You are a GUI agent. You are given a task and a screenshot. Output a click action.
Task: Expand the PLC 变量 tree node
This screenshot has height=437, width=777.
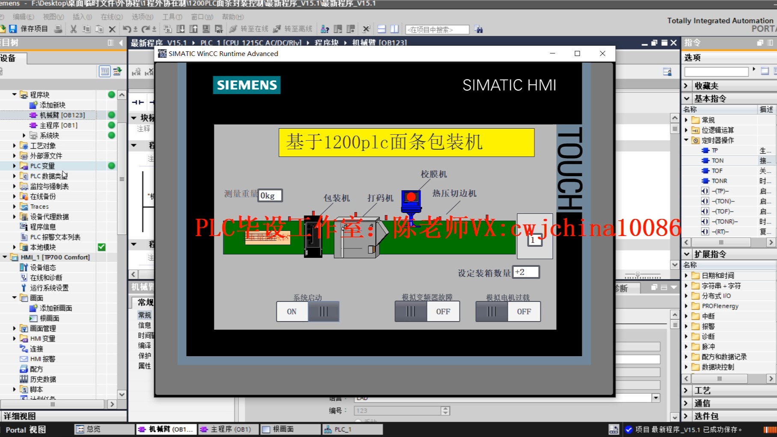[14, 166]
